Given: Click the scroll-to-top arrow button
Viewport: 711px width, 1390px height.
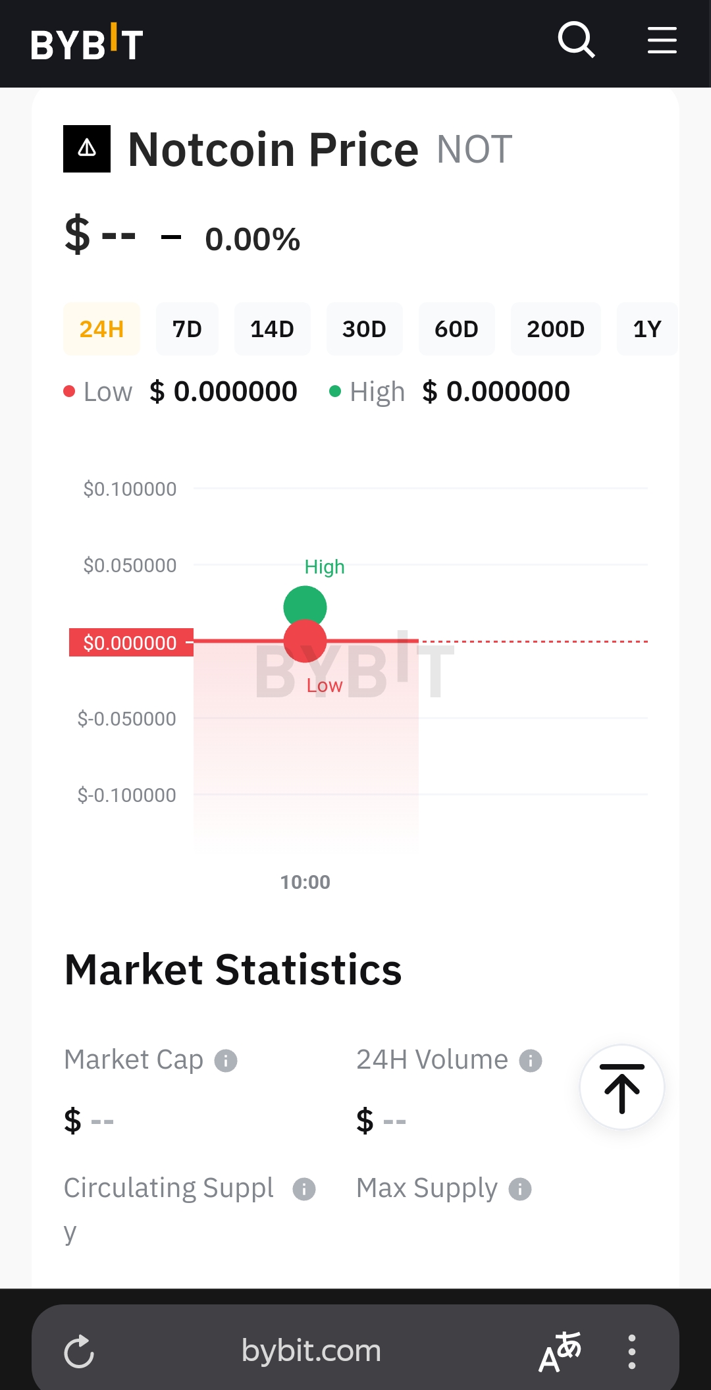Looking at the screenshot, I should 621,1087.
